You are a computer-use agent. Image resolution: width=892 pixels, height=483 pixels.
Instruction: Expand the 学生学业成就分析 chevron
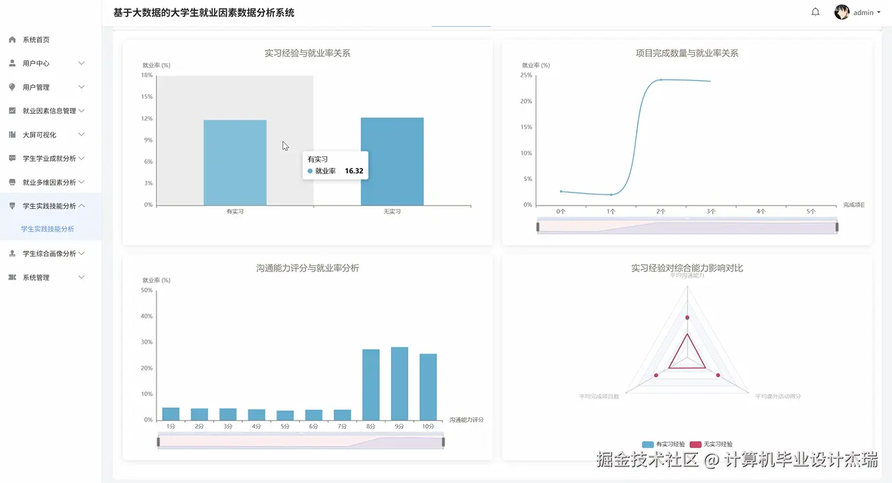82,158
